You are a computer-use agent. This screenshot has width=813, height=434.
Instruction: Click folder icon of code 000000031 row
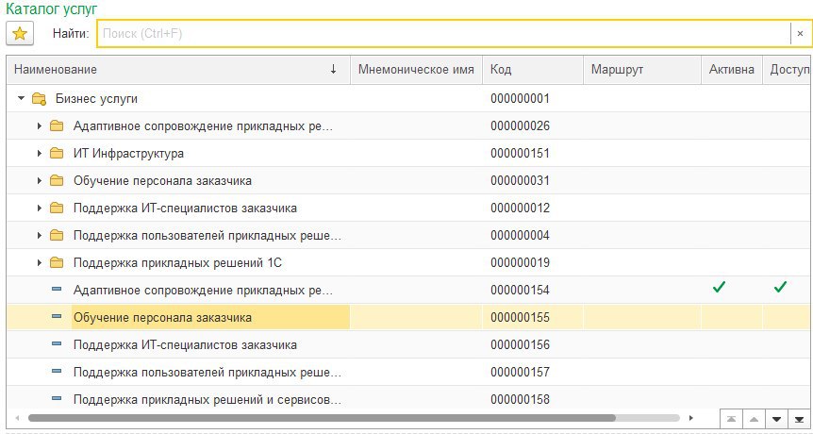click(x=57, y=180)
